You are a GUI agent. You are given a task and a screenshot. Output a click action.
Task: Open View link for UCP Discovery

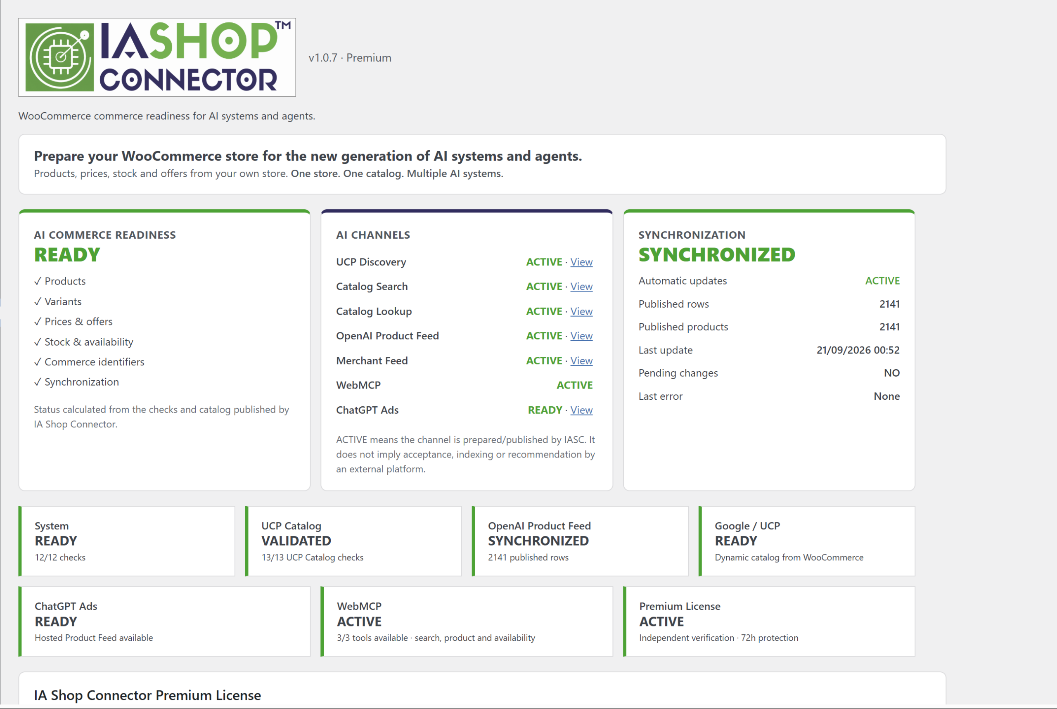581,262
